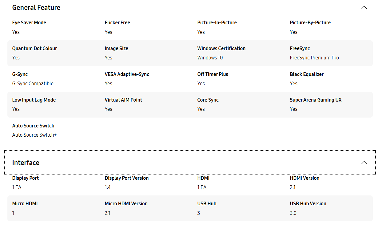Click the Black Equalizer label
Image resolution: width=378 pixels, height=225 pixels.
[307, 74]
